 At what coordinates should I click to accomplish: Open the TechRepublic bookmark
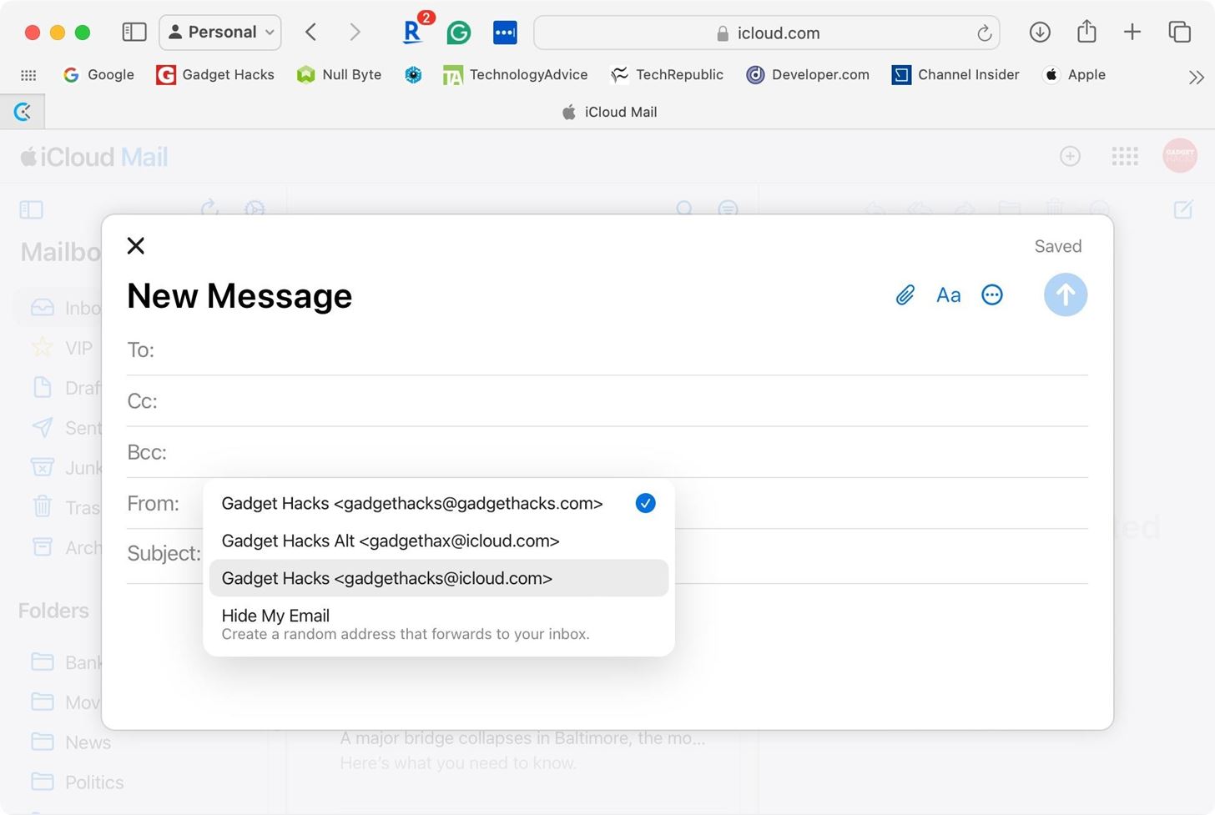tap(667, 75)
